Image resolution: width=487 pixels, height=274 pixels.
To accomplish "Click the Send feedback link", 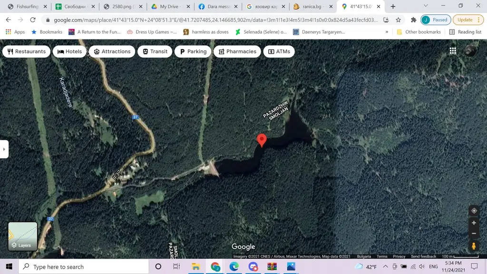I will pyautogui.click(x=423, y=256).
